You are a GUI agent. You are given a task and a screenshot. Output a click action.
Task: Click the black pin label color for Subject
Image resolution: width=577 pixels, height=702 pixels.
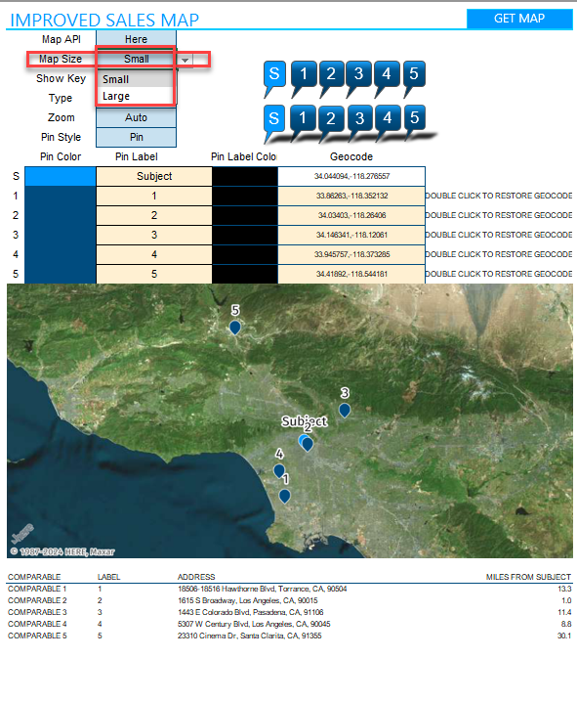click(245, 176)
